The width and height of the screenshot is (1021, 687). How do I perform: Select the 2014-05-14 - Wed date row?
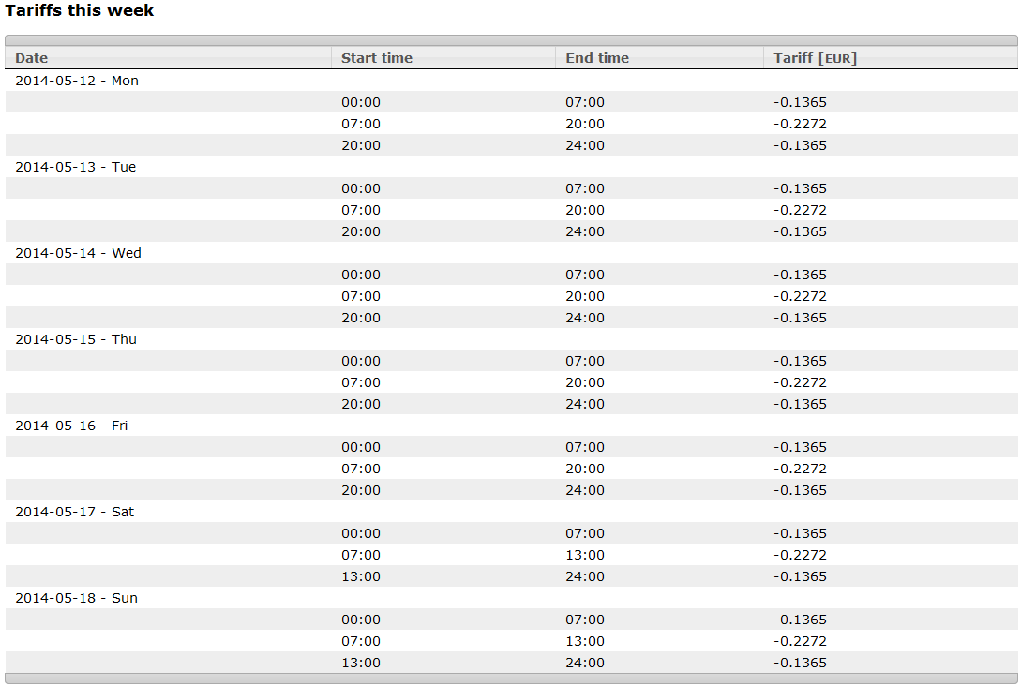[x=511, y=253]
